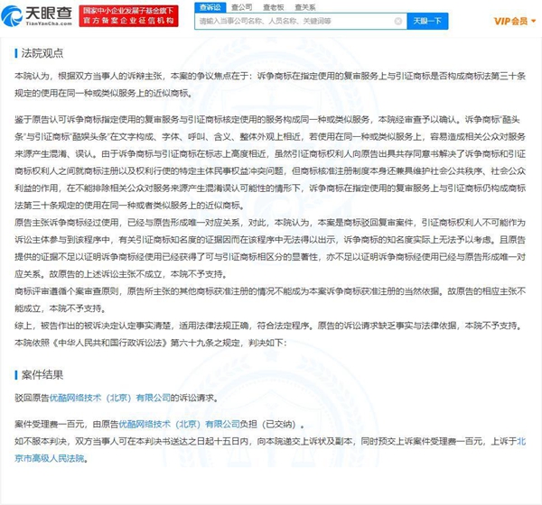Open the 查老板 tab
Viewport: 542px width, 505px height.
[272, 6]
